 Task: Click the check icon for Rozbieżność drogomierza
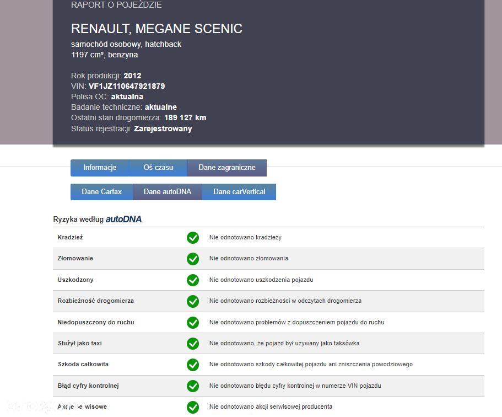tap(193, 301)
